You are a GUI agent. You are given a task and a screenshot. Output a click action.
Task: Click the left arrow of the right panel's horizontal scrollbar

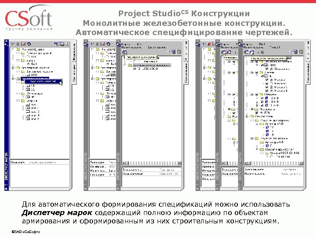coord(246,163)
